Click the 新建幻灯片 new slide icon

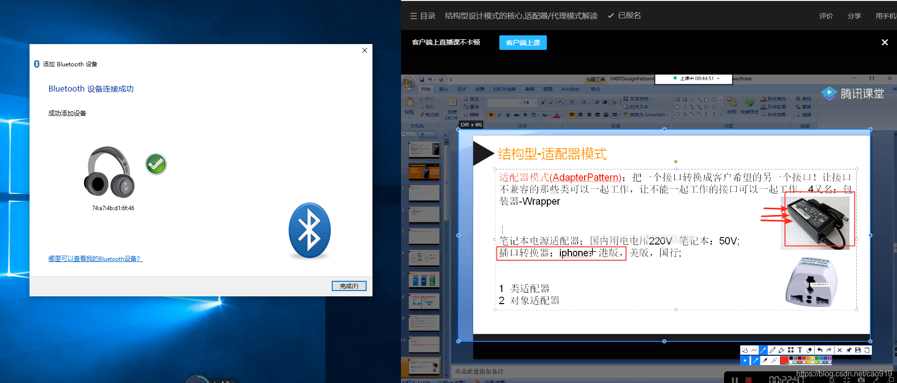tap(452, 102)
